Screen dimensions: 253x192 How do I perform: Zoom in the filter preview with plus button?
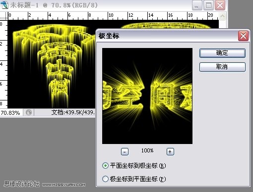click(170, 151)
